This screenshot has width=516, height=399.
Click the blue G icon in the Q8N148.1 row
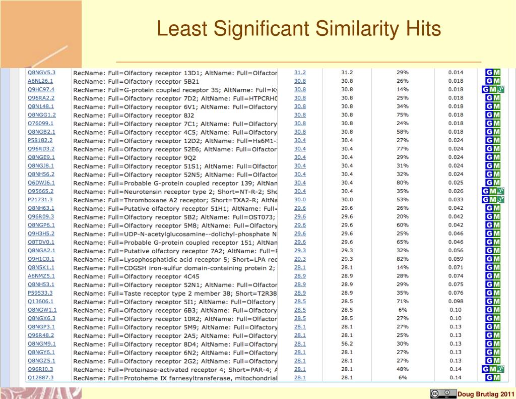(x=489, y=106)
